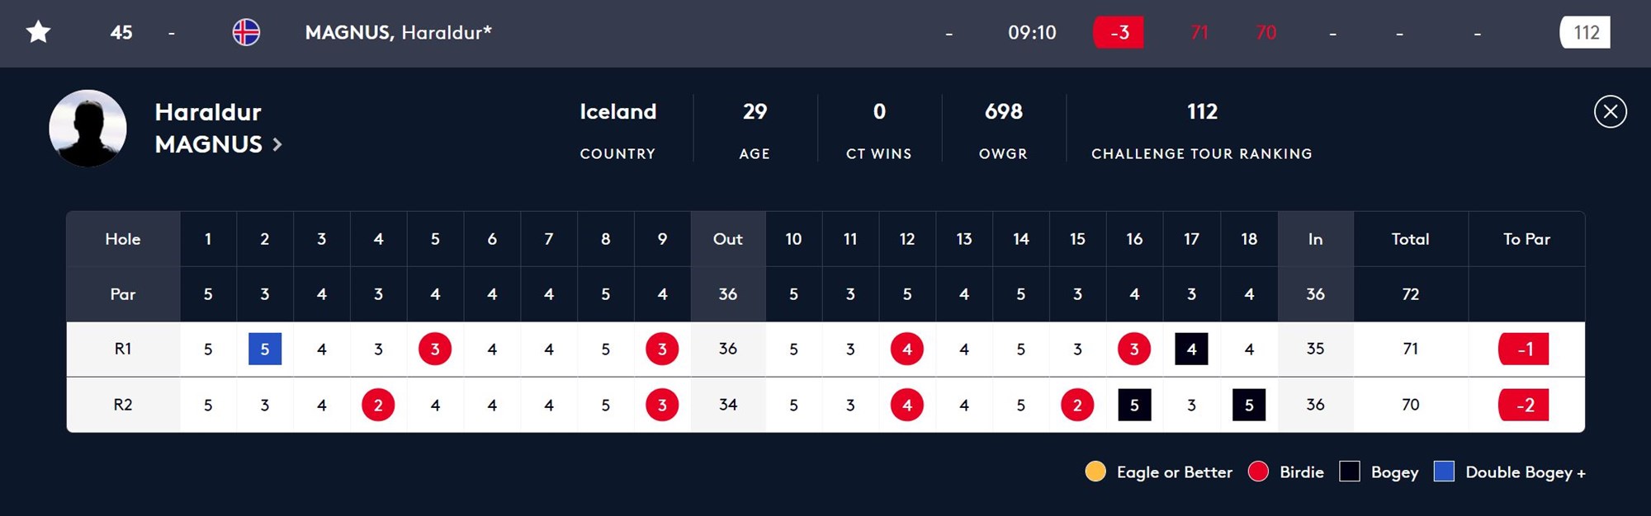This screenshot has width=1651, height=516.
Task: Click R1 bogey square on hole 17
Action: click(1191, 349)
